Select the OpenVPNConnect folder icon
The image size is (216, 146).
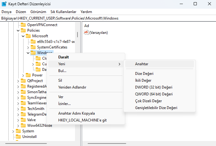pos(24,25)
